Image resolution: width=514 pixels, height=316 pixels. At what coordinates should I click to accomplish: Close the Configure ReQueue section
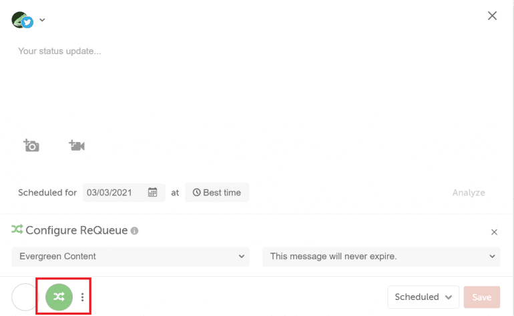495,232
